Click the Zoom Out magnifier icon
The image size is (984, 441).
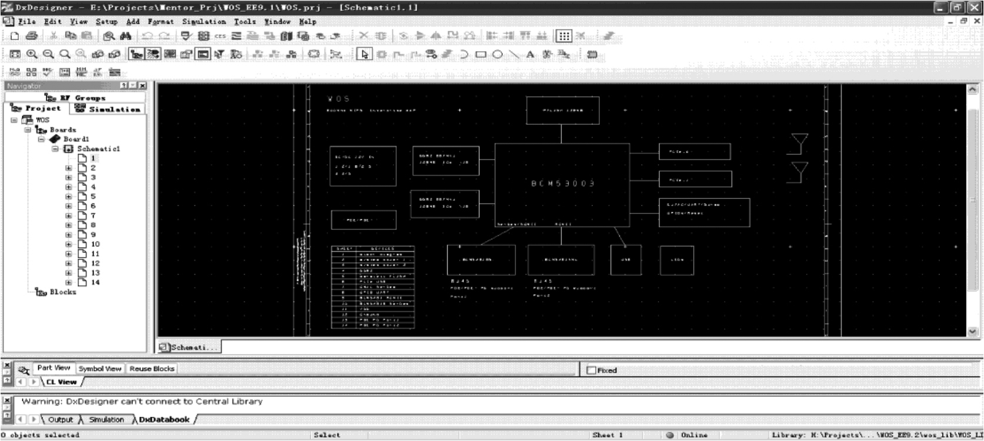pyautogui.click(x=48, y=54)
